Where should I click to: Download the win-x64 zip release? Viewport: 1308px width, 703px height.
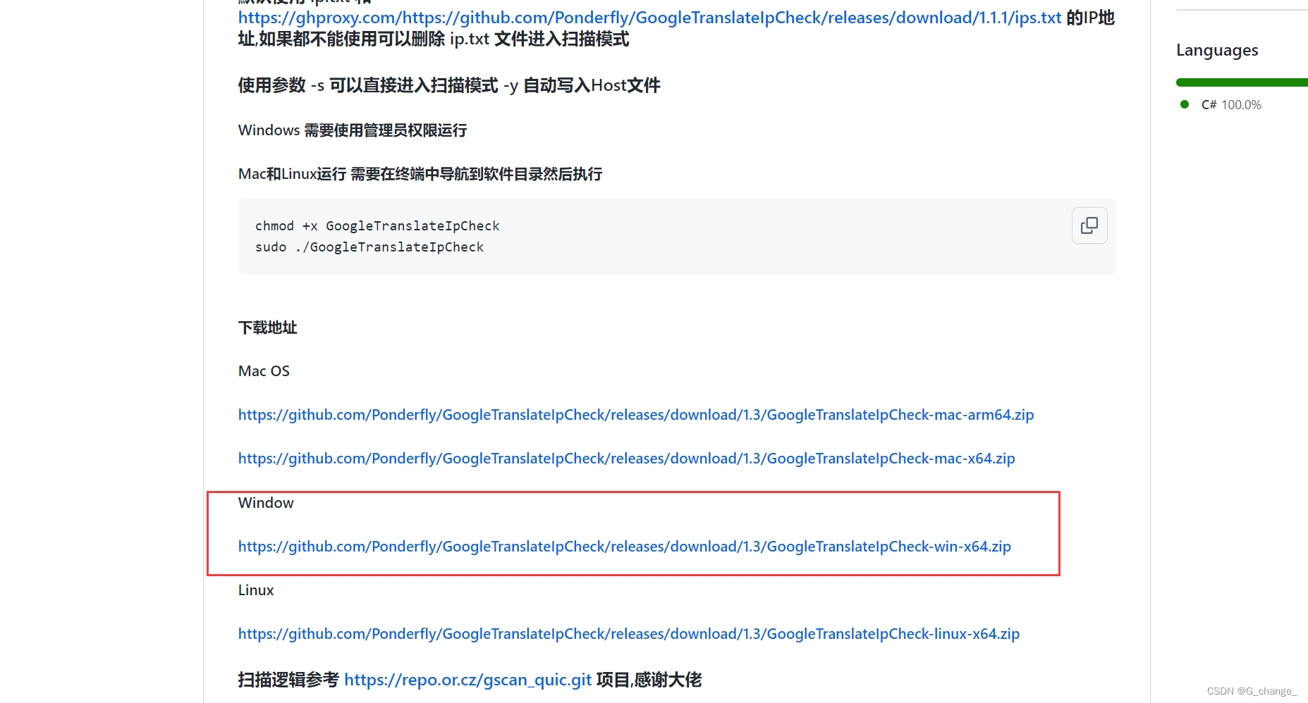(625, 547)
